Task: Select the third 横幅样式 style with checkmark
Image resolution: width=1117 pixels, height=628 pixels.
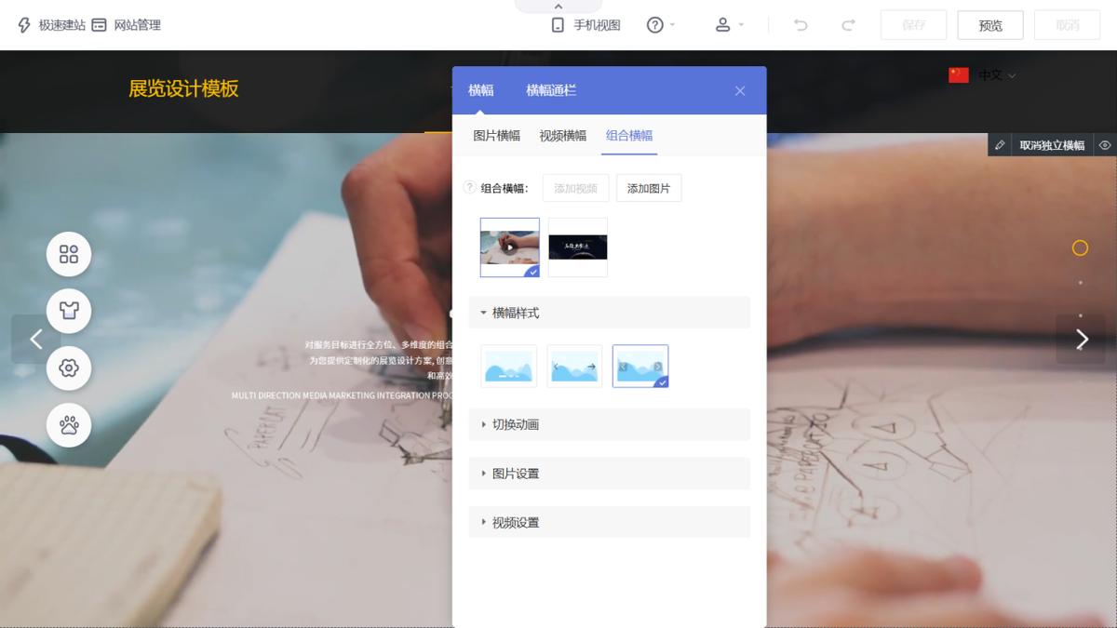Action: click(640, 366)
